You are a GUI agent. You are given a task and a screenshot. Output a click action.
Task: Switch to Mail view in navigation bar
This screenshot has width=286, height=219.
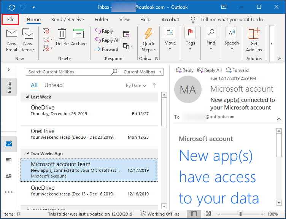click(9, 144)
